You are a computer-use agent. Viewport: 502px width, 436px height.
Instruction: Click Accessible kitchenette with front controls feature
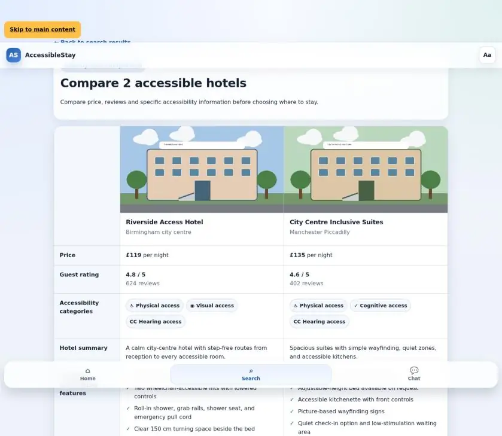point(355,400)
